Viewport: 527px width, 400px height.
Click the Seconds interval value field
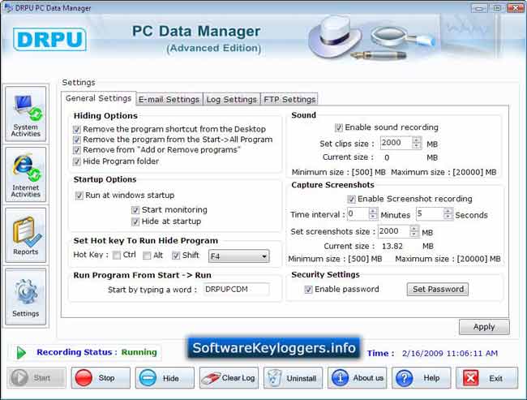430,214
